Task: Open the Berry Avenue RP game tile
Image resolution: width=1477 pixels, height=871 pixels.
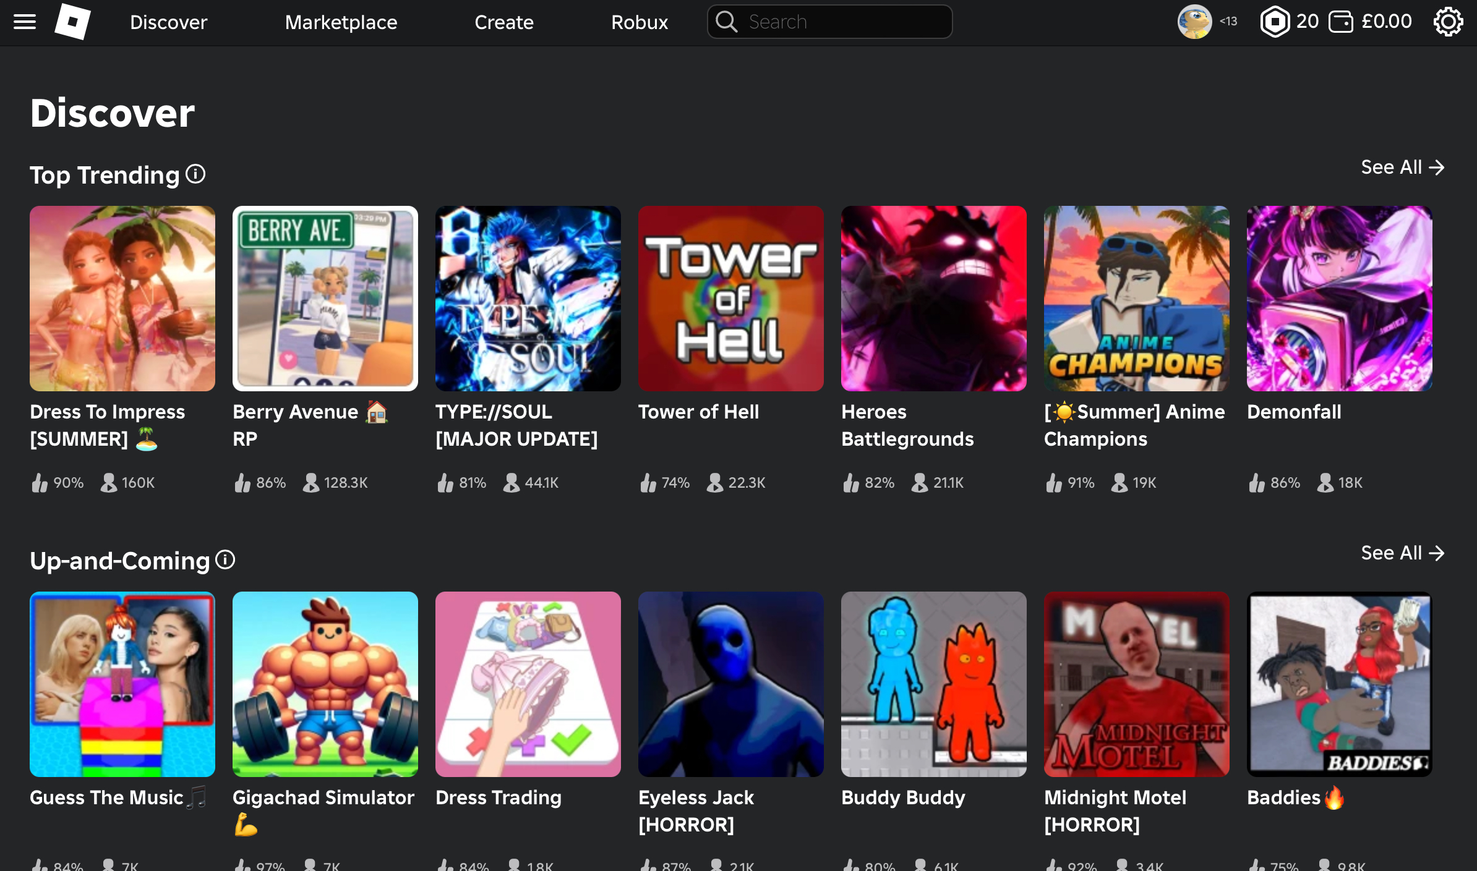Action: (x=325, y=299)
